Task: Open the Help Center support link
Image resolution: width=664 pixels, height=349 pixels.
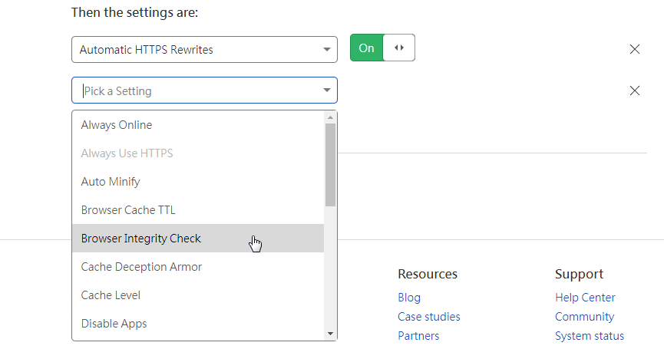Action: coord(585,298)
